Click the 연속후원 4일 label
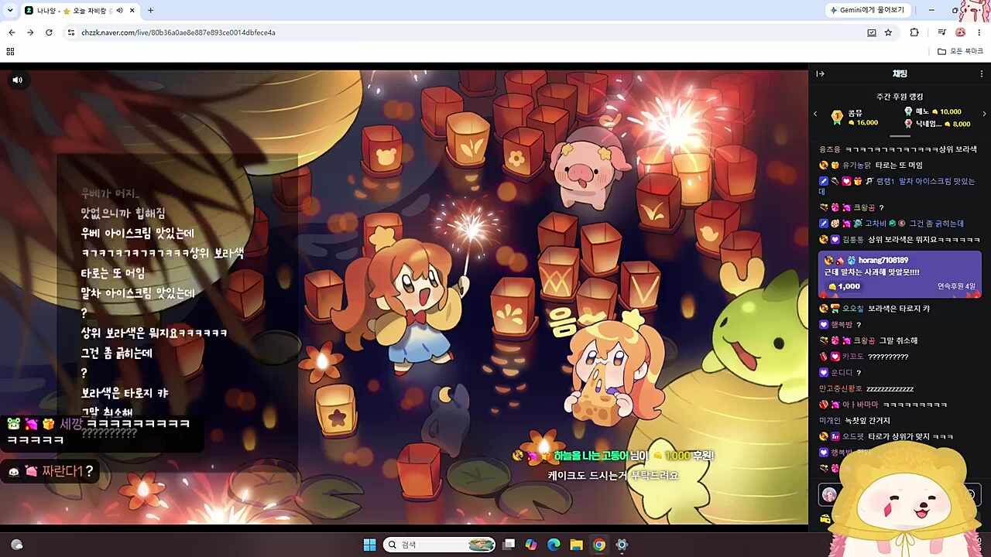The width and height of the screenshot is (991, 557). 956,286
